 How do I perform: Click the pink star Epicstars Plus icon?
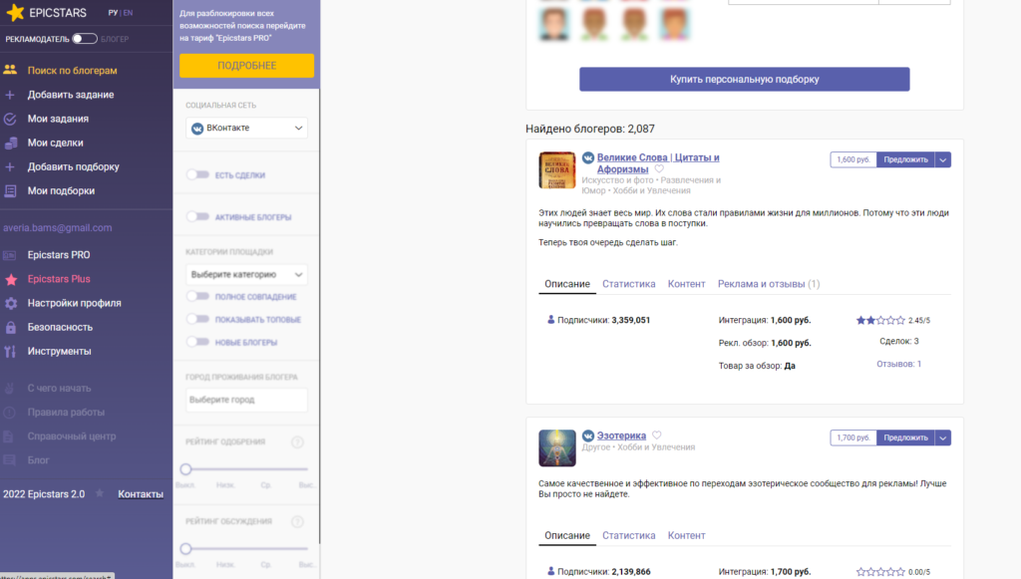point(11,279)
